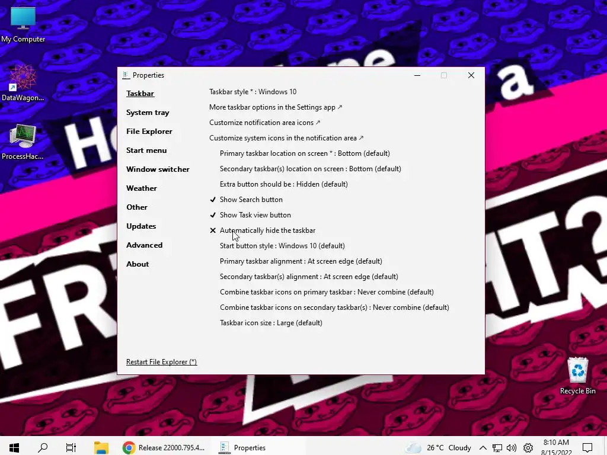Switch to the Chrome Release window on taskbar

164,448
